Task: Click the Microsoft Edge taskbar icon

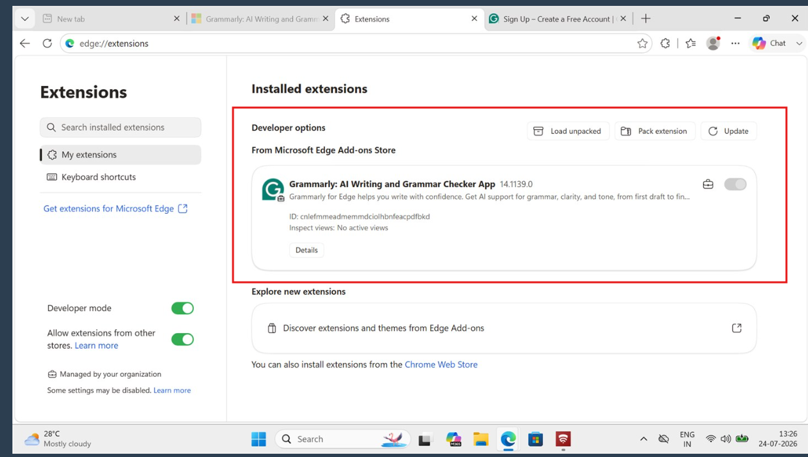Action: click(x=508, y=439)
